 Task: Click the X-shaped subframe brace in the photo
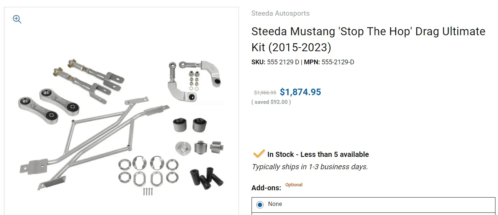point(95,143)
